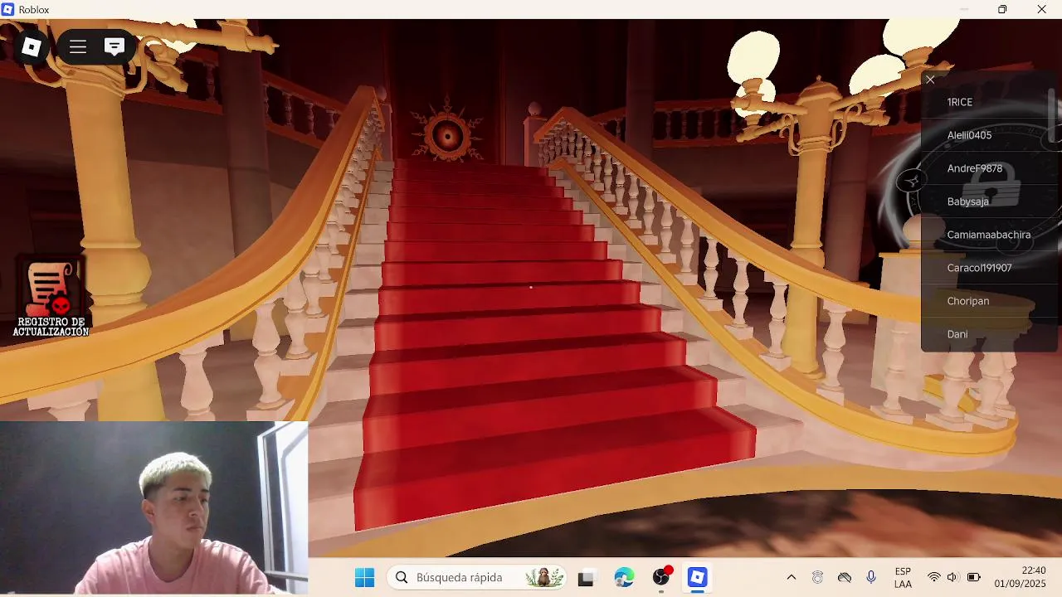
Task: Select player 1RICE in the list
Action: pyautogui.click(x=988, y=102)
